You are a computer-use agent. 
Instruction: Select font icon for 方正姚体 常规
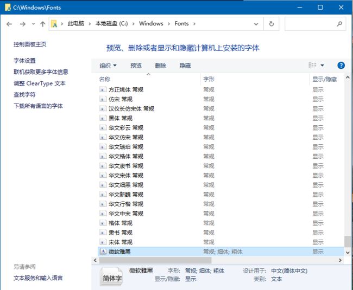pyautogui.click(x=103, y=89)
